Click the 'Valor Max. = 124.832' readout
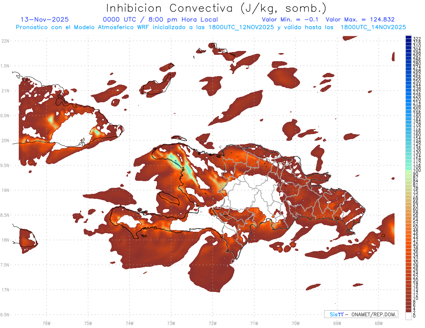Viewport: 425px width, 328px height. 360,19
